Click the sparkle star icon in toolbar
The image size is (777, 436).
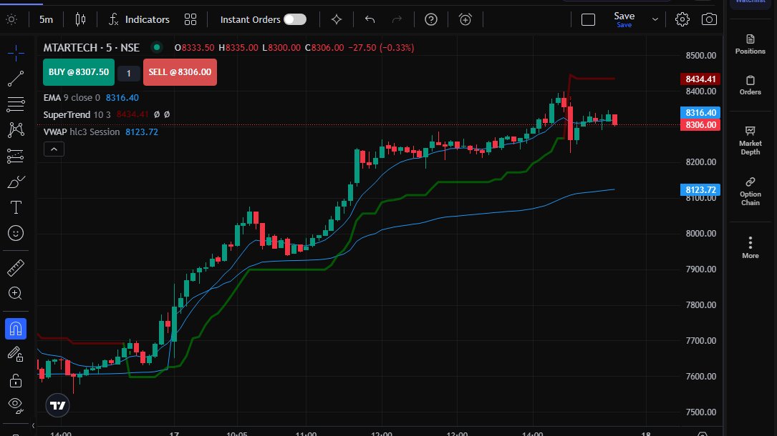pyautogui.click(x=337, y=19)
